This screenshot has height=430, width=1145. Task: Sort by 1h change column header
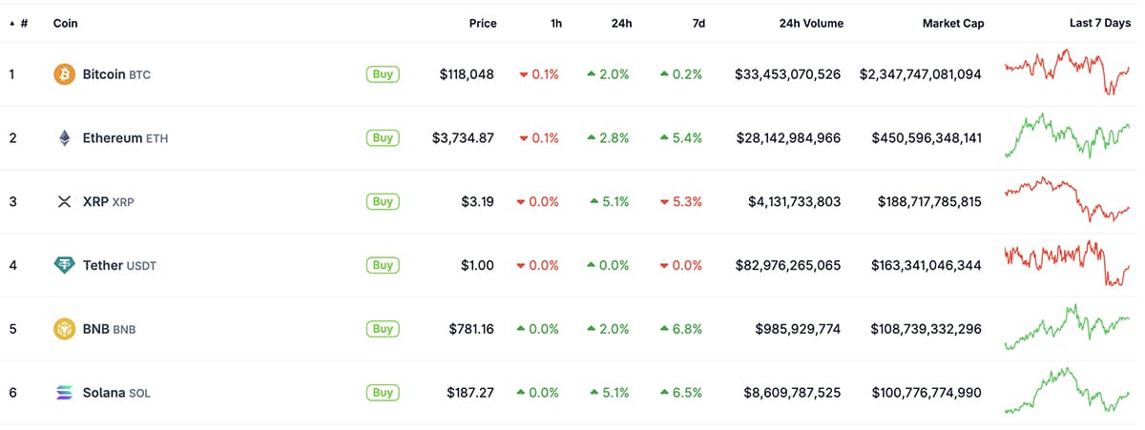coord(555,23)
